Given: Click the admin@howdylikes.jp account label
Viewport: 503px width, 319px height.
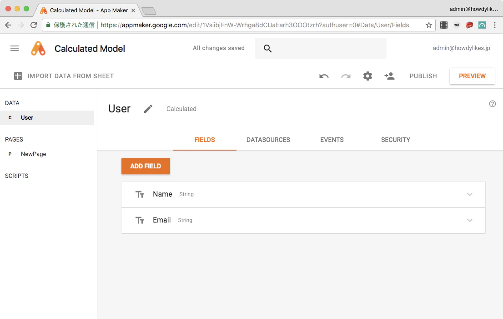Looking at the screenshot, I should (x=461, y=48).
